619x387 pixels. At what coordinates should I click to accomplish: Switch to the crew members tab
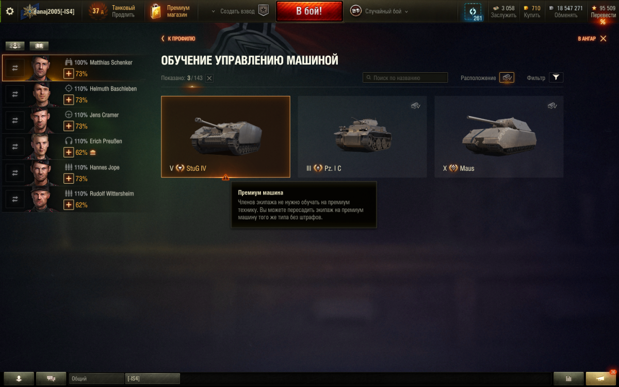(x=15, y=46)
